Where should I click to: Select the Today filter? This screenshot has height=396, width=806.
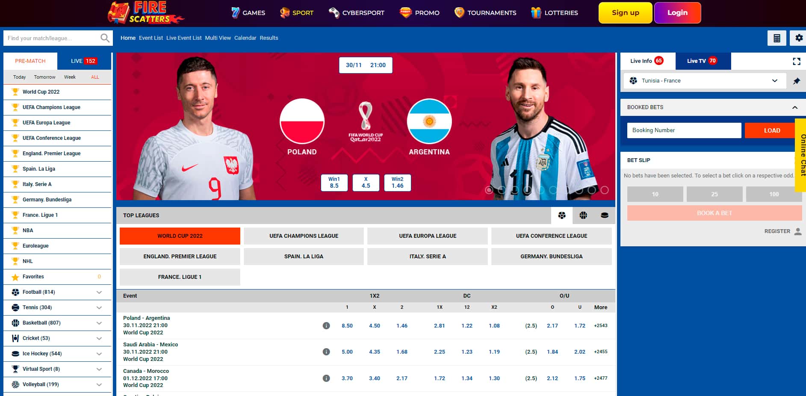click(x=19, y=77)
